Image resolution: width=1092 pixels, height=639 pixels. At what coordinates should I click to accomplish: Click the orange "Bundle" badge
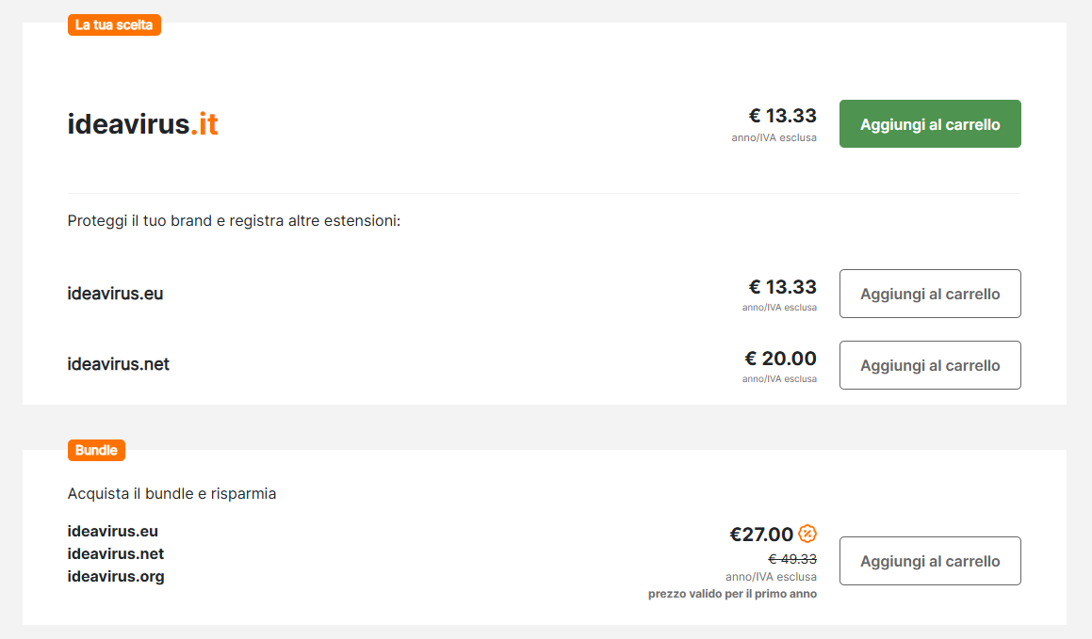point(96,451)
